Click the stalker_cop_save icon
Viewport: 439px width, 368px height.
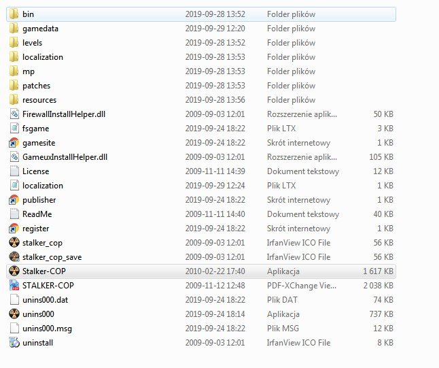(14, 256)
